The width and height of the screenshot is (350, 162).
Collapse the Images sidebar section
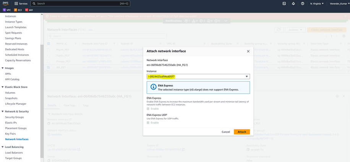3,68
